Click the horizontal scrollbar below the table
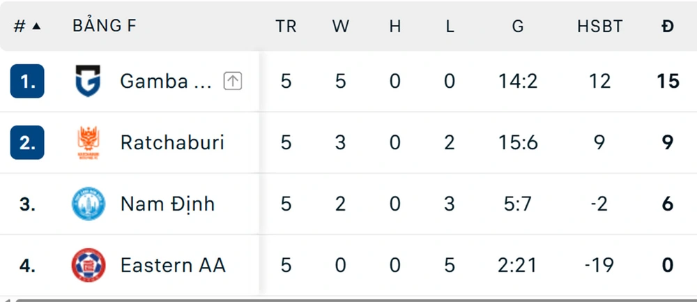This screenshot has width=697, height=302. (348, 299)
